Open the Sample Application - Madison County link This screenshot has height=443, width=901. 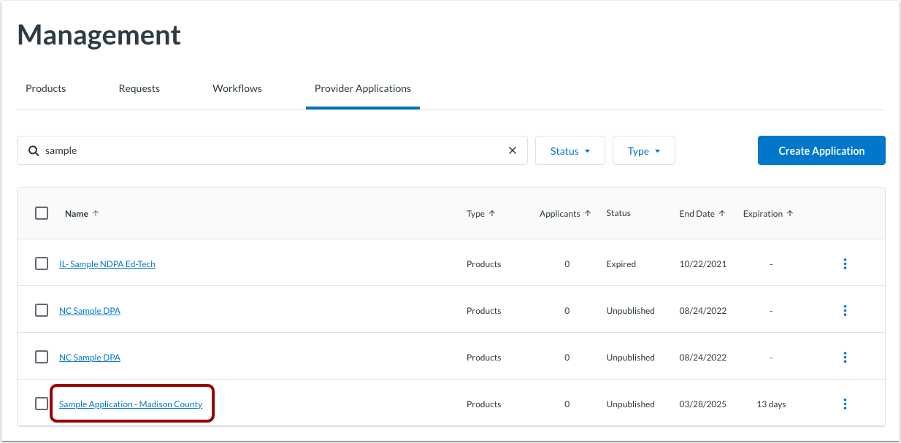click(x=131, y=404)
